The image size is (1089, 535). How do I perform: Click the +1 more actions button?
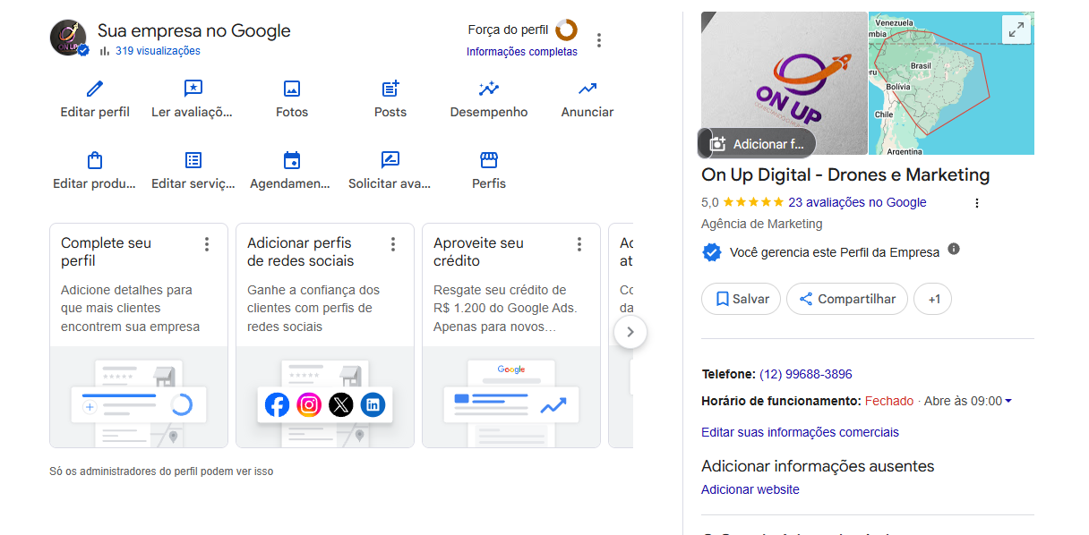[x=933, y=299]
